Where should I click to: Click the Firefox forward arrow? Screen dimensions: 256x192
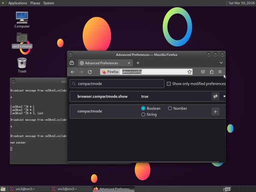pos(81,72)
